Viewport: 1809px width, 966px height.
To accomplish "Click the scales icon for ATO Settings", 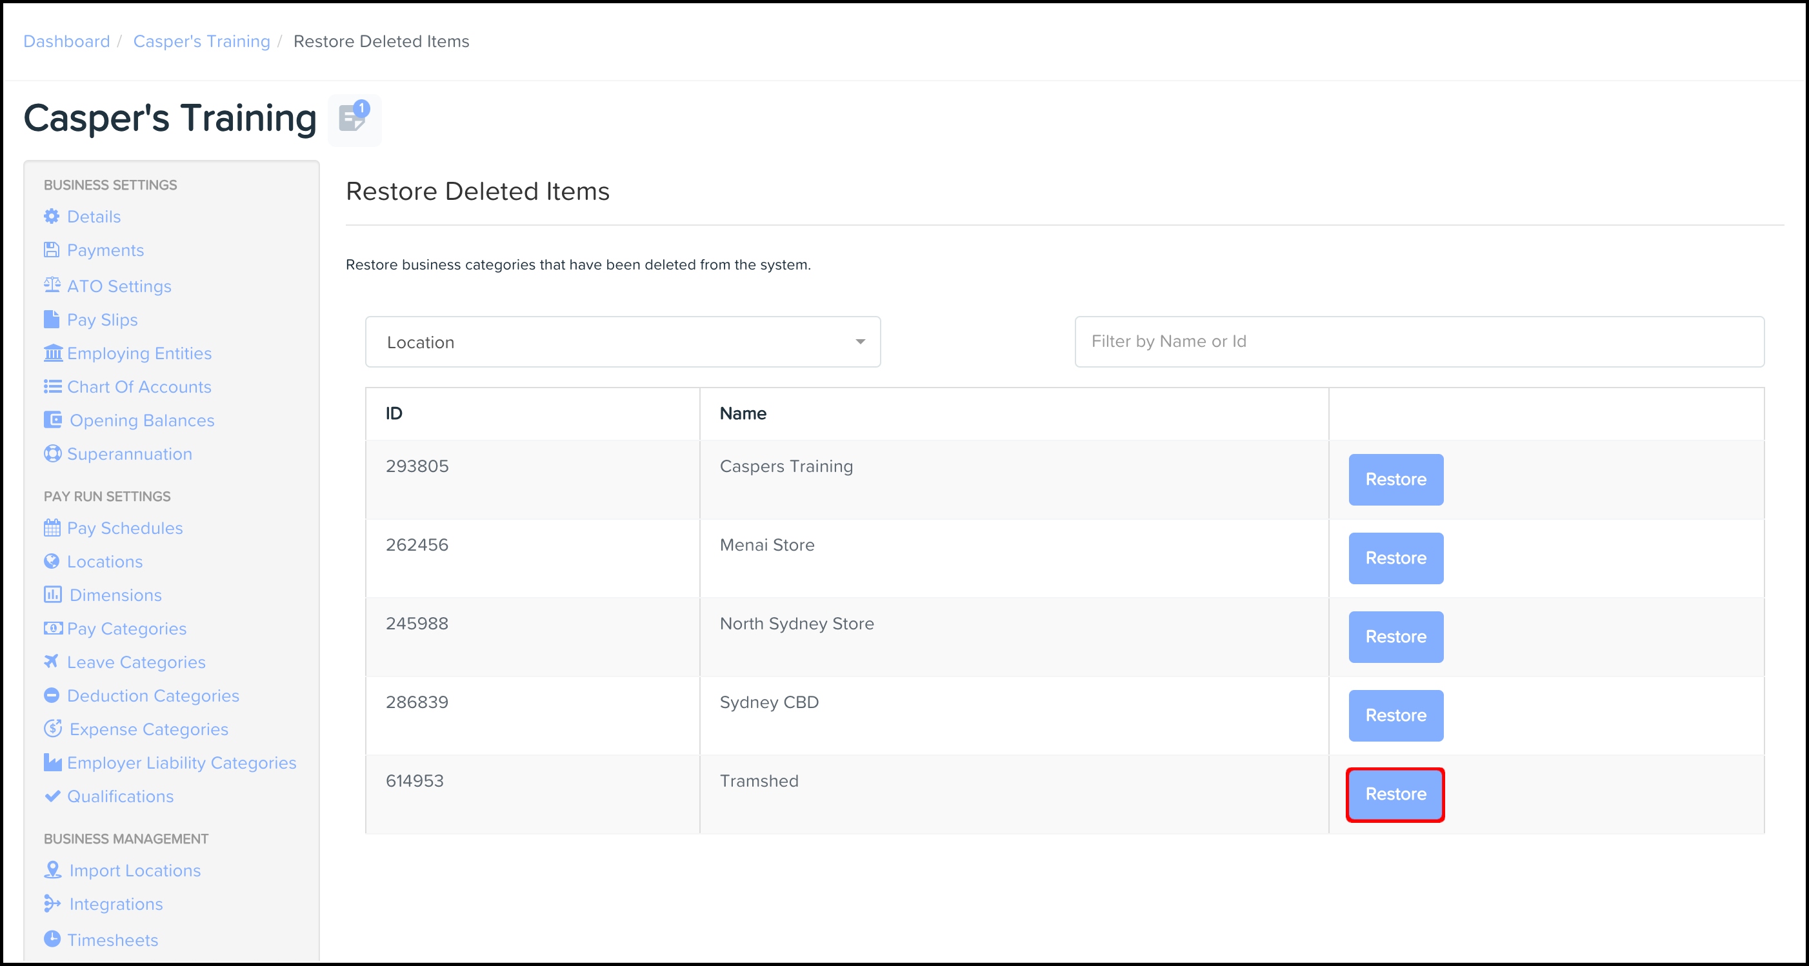I will tap(52, 285).
